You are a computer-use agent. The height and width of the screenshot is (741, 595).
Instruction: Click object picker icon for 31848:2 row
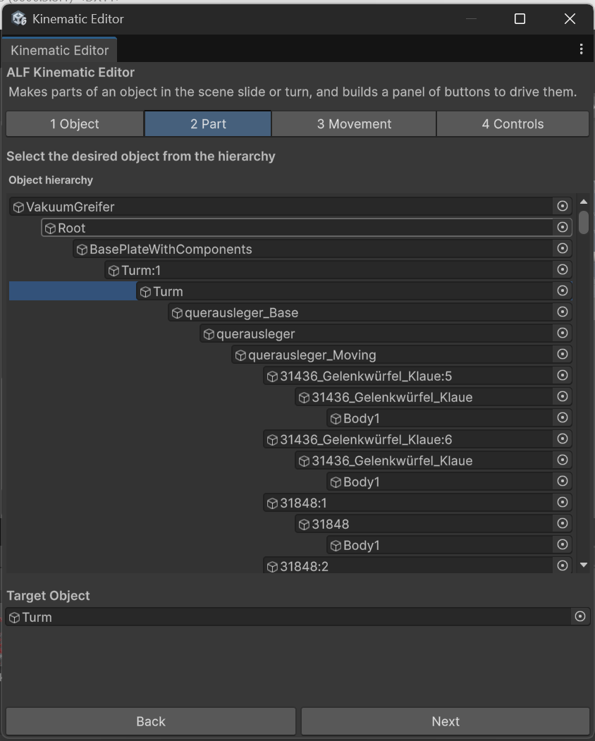[x=563, y=565]
